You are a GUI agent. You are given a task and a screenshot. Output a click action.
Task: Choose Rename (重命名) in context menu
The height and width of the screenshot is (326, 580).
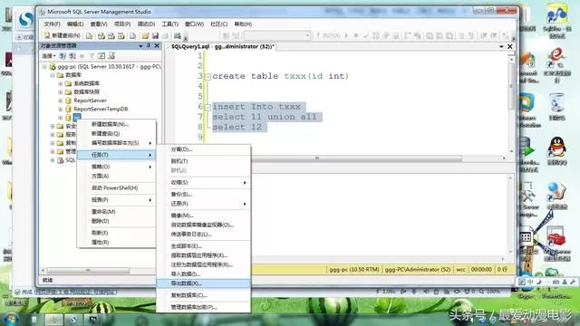[116, 211]
